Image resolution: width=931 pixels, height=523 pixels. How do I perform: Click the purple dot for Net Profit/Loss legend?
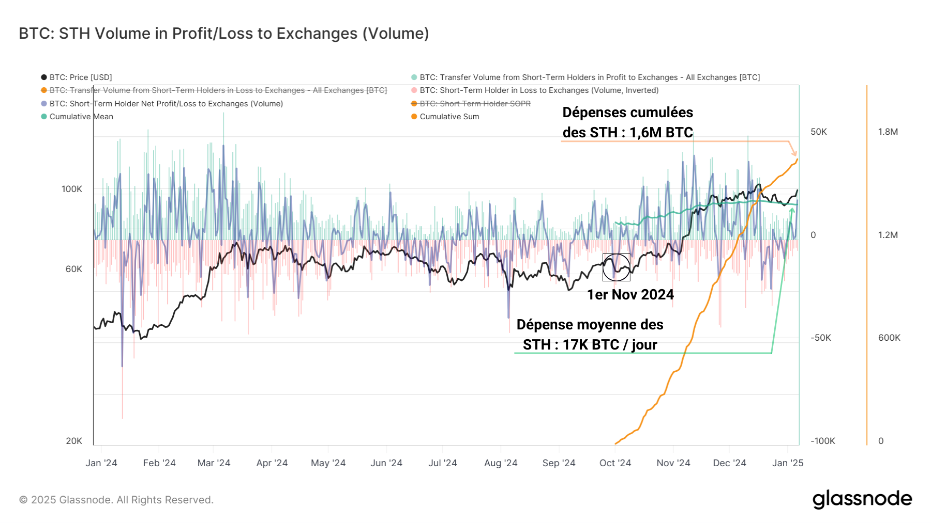44,104
